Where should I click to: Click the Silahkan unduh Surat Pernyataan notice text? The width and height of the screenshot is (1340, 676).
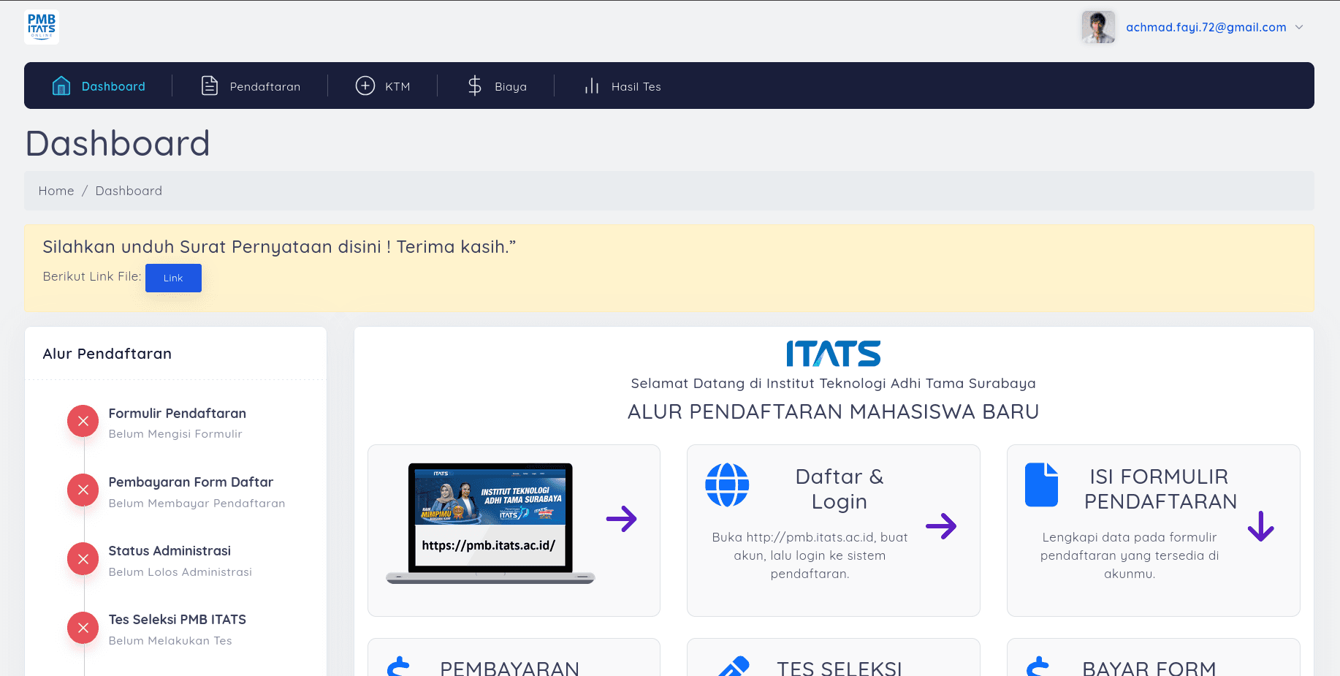(279, 247)
